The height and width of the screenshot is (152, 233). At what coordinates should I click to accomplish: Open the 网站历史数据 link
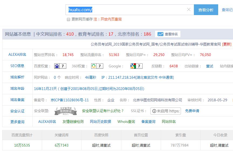click(100, 122)
